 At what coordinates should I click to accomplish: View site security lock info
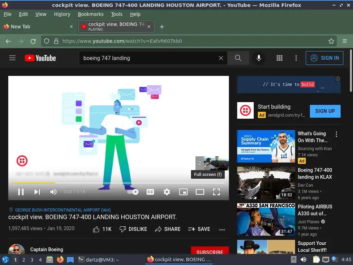pos(56,41)
